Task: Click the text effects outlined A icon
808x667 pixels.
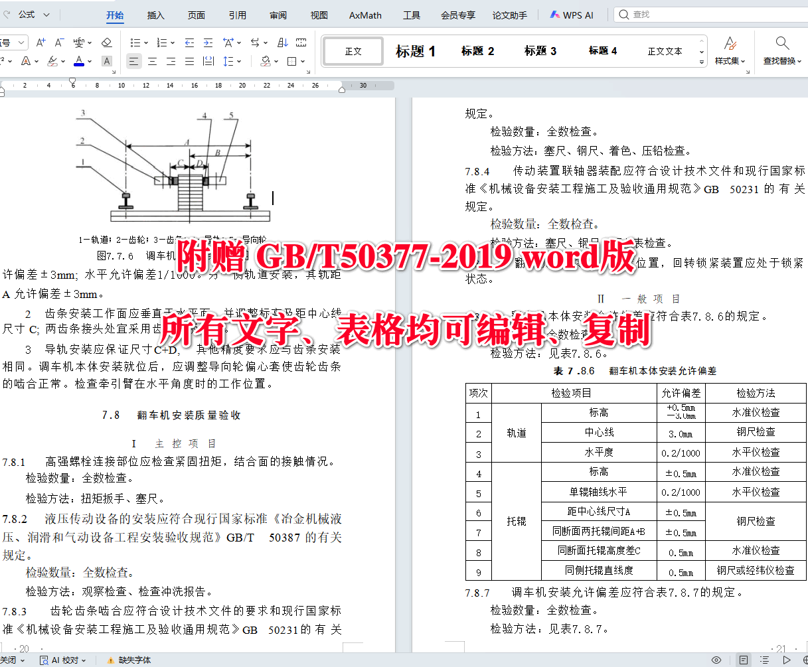Action: point(26,61)
